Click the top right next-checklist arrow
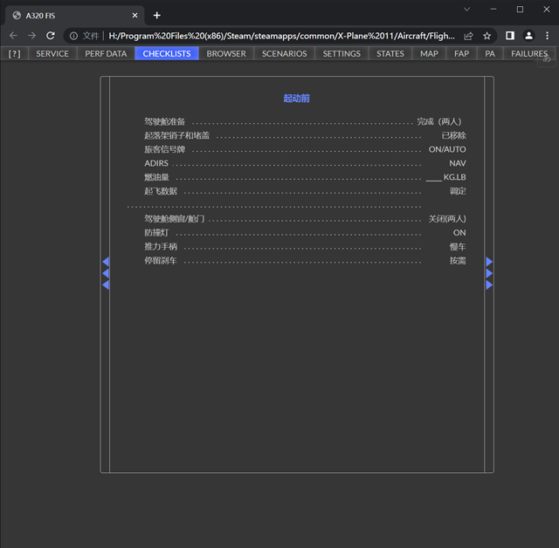Image resolution: width=559 pixels, height=548 pixels. click(489, 262)
